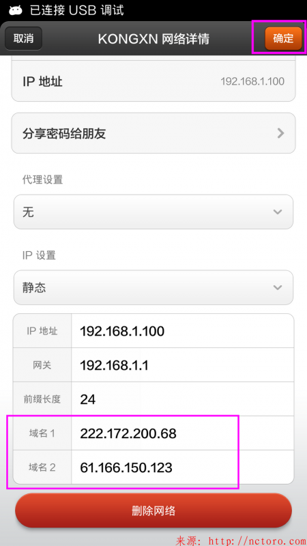Screen dimensions: 307x546
Task: Tap the 已连接 USB 调试 status notification
Action: [76, 10]
